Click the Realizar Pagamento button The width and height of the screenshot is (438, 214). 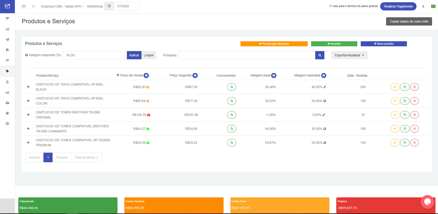pos(398,6)
